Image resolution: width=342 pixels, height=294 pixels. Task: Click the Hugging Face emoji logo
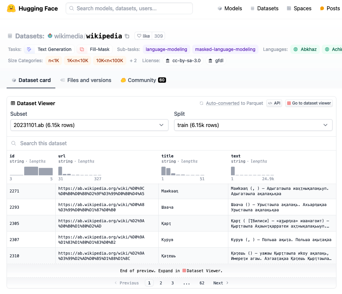point(11,9)
